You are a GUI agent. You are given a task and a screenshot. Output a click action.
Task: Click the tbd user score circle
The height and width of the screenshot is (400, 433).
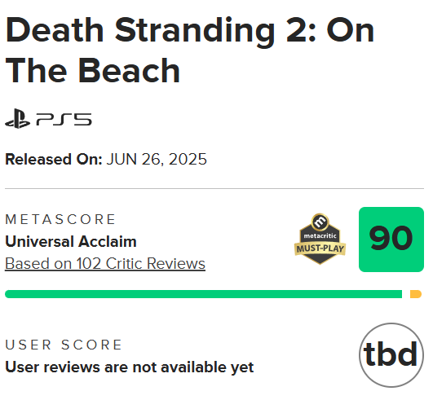(391, 355)
